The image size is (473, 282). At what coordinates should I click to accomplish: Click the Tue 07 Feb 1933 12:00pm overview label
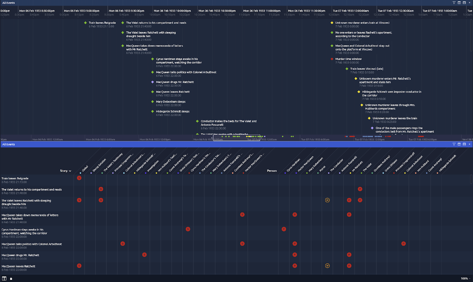370,140
